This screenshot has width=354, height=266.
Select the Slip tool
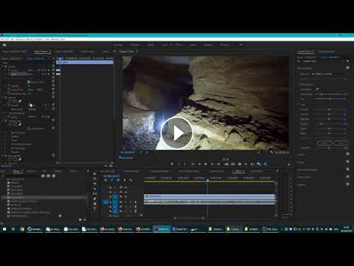(x=95, y=194)
